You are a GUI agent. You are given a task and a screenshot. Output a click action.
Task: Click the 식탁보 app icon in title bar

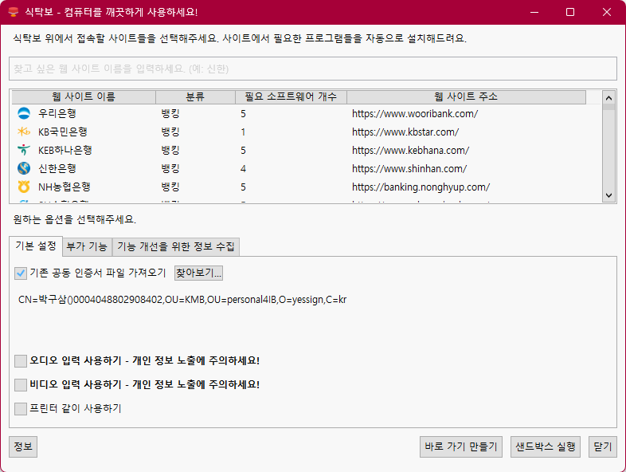point(14,12)
